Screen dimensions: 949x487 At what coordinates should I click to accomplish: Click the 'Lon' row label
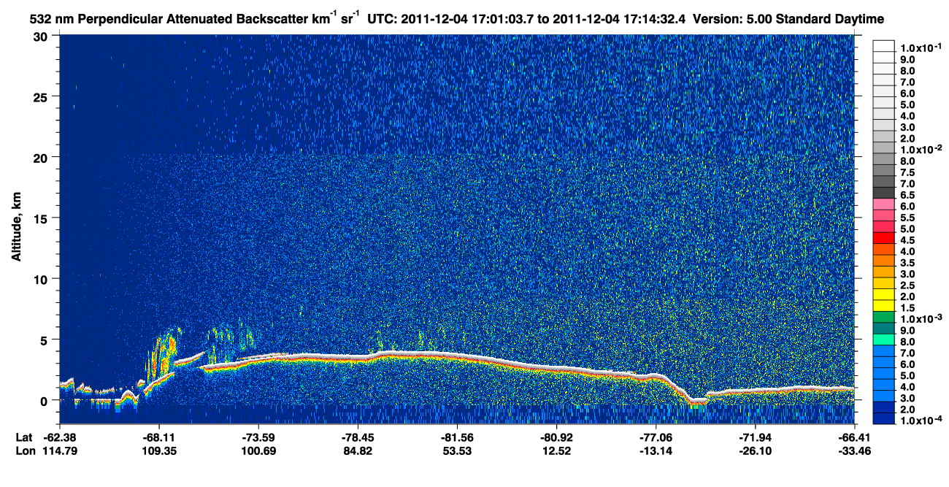point(25,450)
